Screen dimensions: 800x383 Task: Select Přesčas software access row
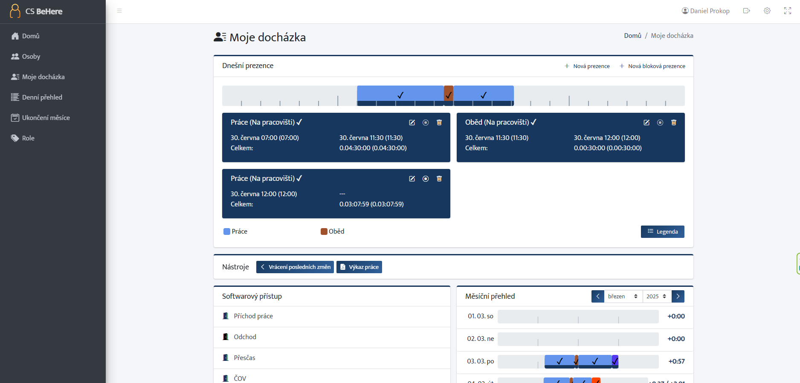pos(332,358)
